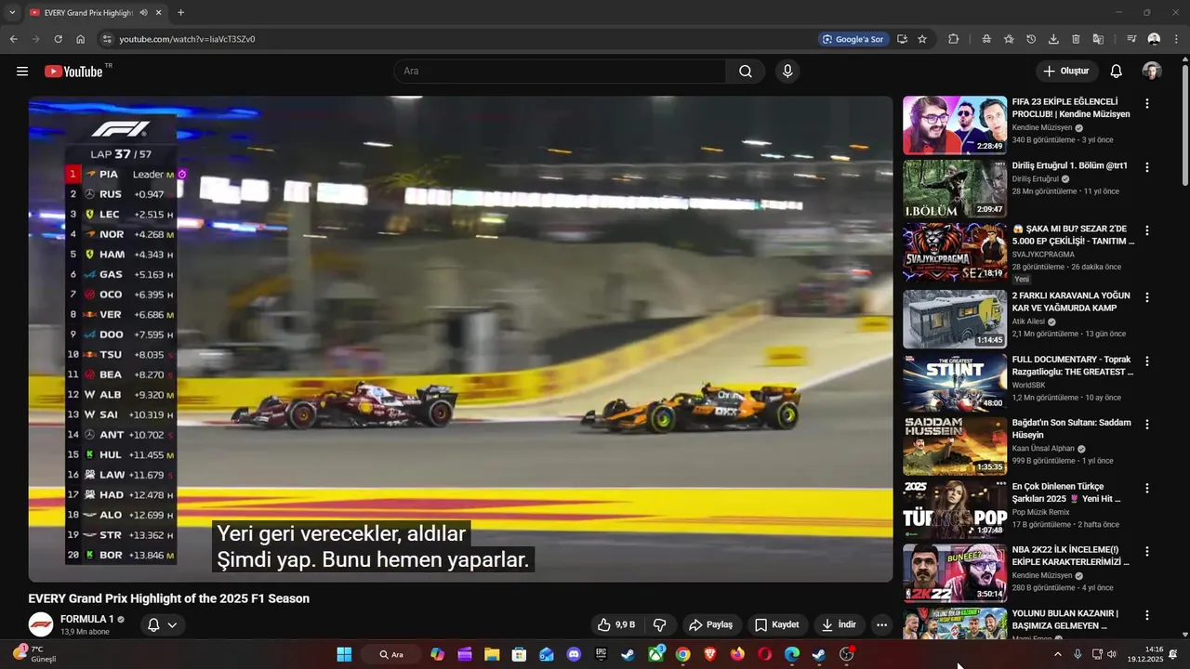1190x669 pixels.
Task: Open options menu for 2 FARKLI KARAVANLA
Action: pyautogui.click(x=1147, y=297)
